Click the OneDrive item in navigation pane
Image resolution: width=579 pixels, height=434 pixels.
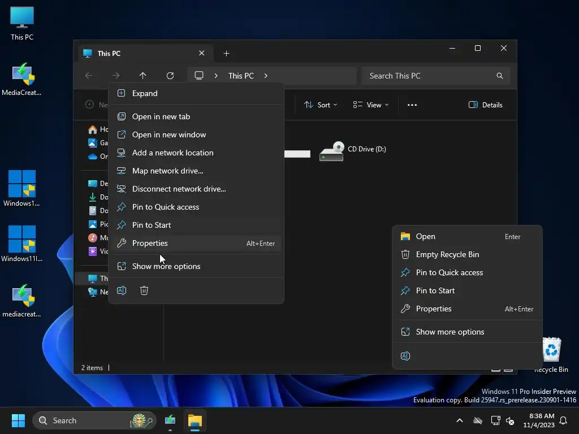point(98,157)
